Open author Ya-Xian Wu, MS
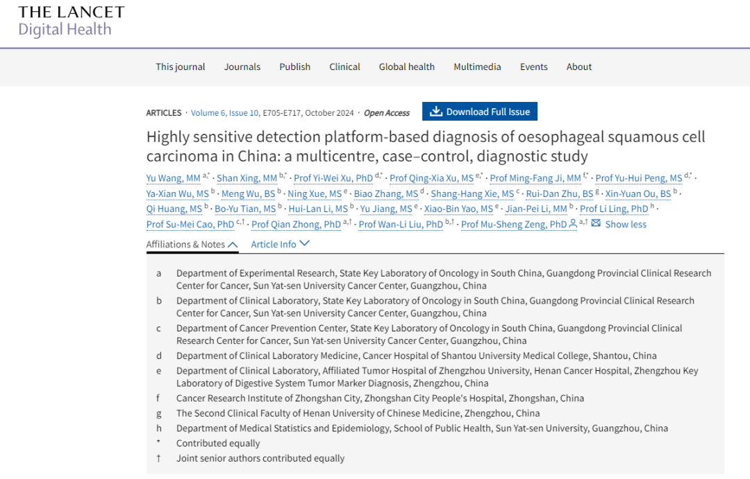The width and height of the screenshot is (750, 479). tap(178, 194)
